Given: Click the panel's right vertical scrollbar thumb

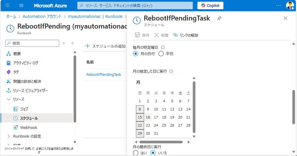Looking at the screenshot, I should pyautogui.click(x=293, y=107).
